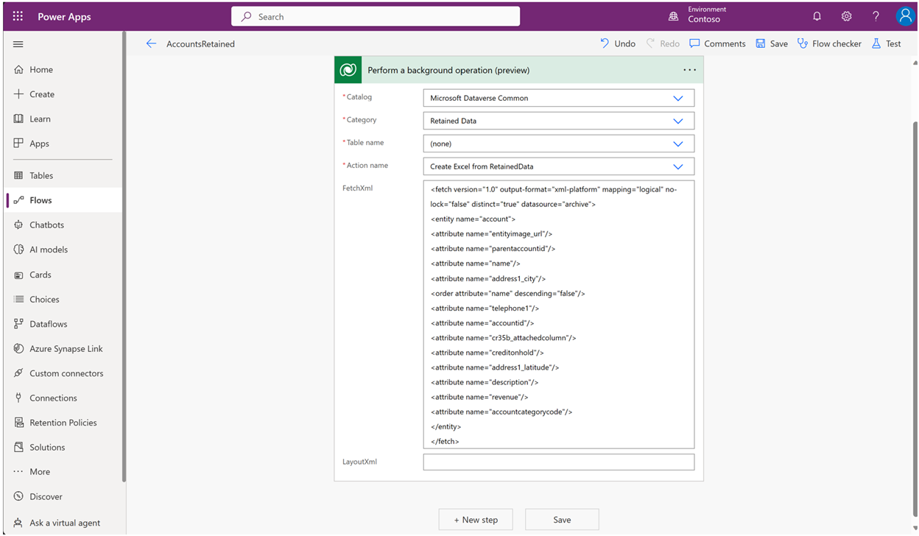Screen dimensions: 919x536
Task: Run the Flow checker
Action: (830, 43)
